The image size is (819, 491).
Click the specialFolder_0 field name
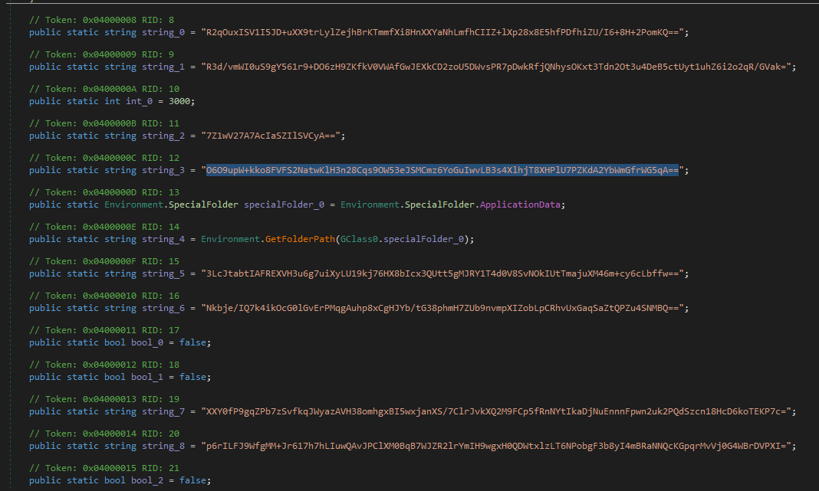pyautogui.click(x=285, y=205)
